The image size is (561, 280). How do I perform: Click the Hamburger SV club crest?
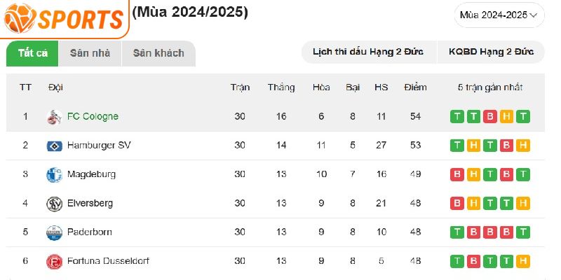(55, 146)
